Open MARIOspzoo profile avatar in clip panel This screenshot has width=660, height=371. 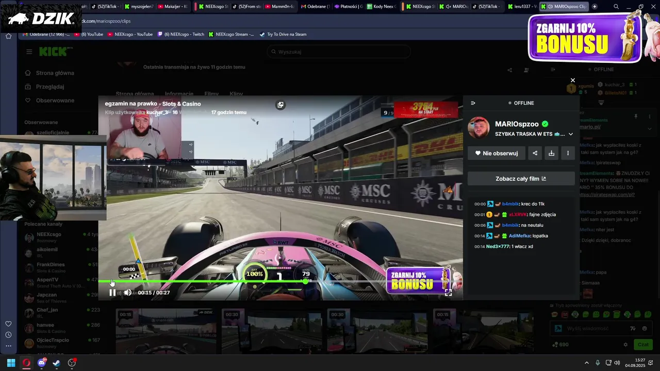478,128
